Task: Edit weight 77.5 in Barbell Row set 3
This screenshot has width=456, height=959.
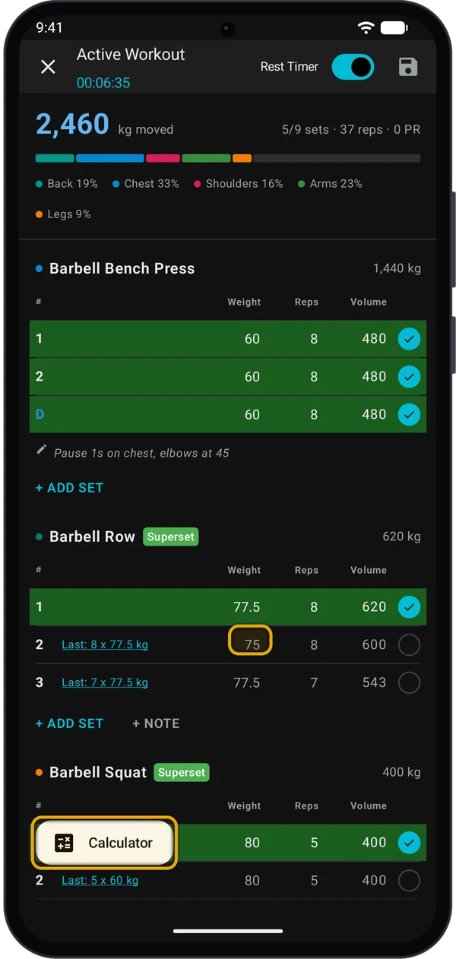Action: (x=246, y=683)
